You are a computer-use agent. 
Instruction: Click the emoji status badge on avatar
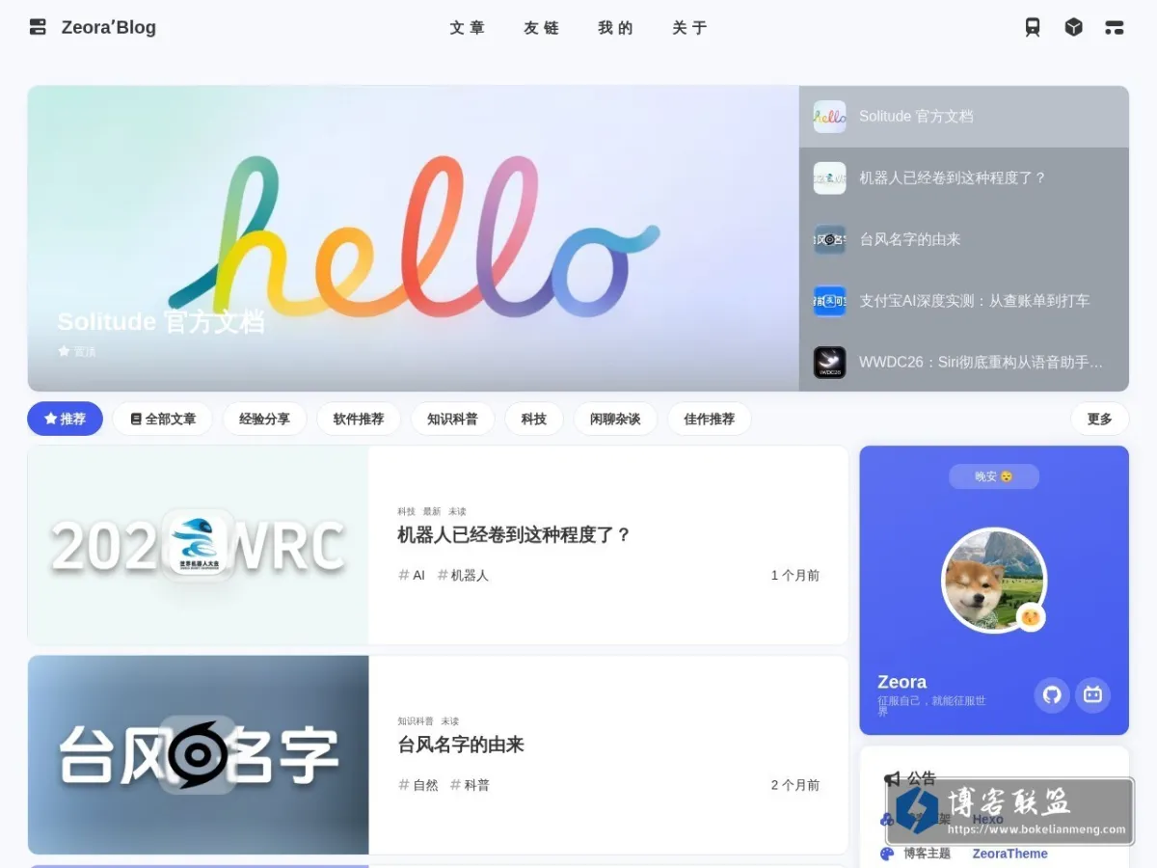pyautogui.click(x=1030, y=616)
